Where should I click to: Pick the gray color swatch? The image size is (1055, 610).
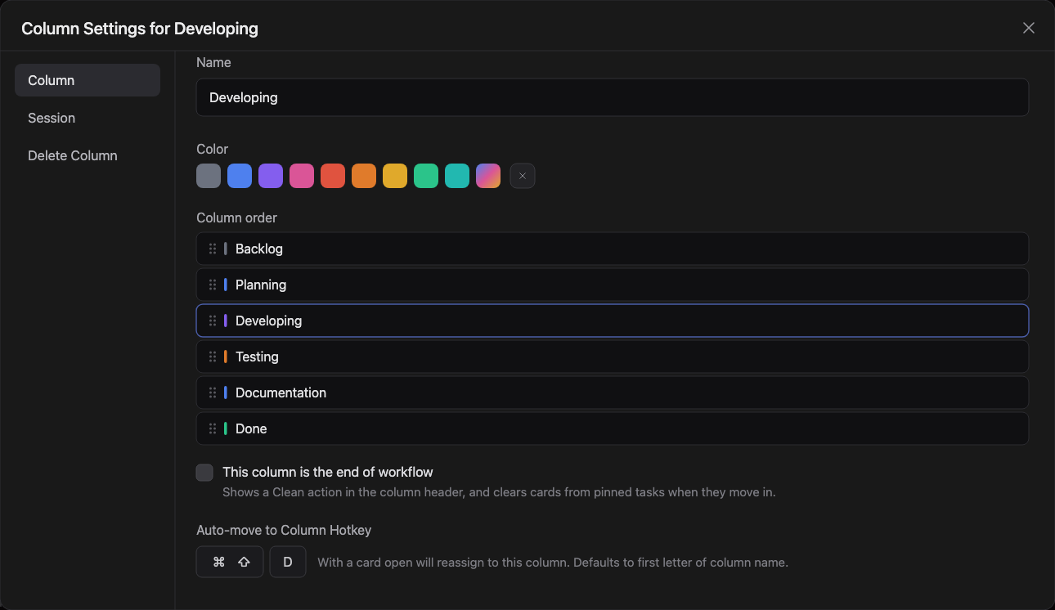click(x=209, y=176)
